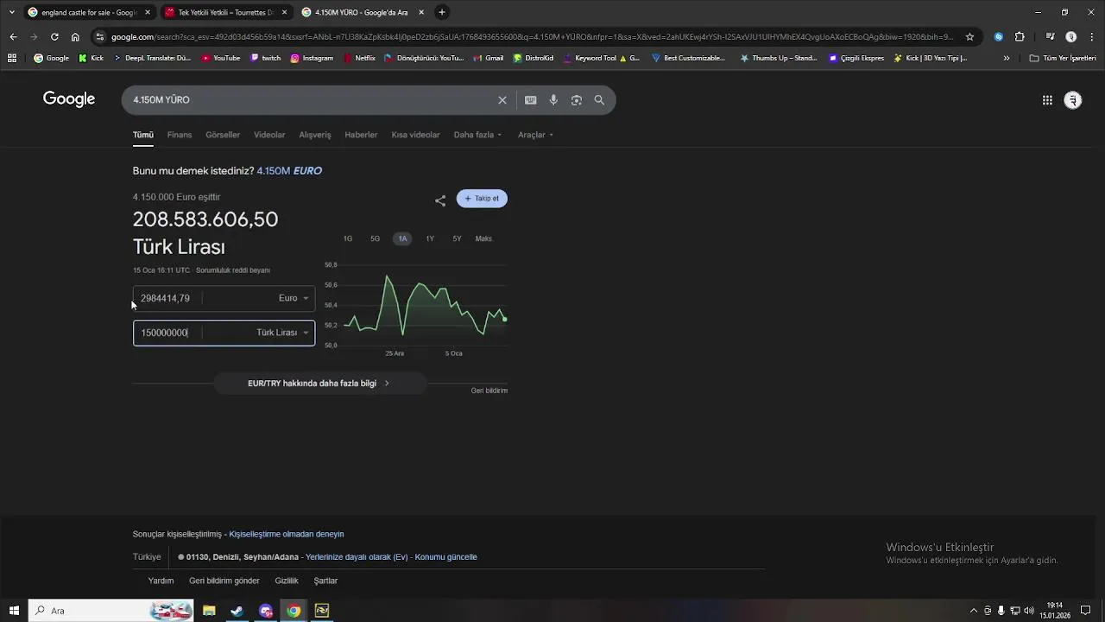Open the twitch bookmark

point(265,58)
